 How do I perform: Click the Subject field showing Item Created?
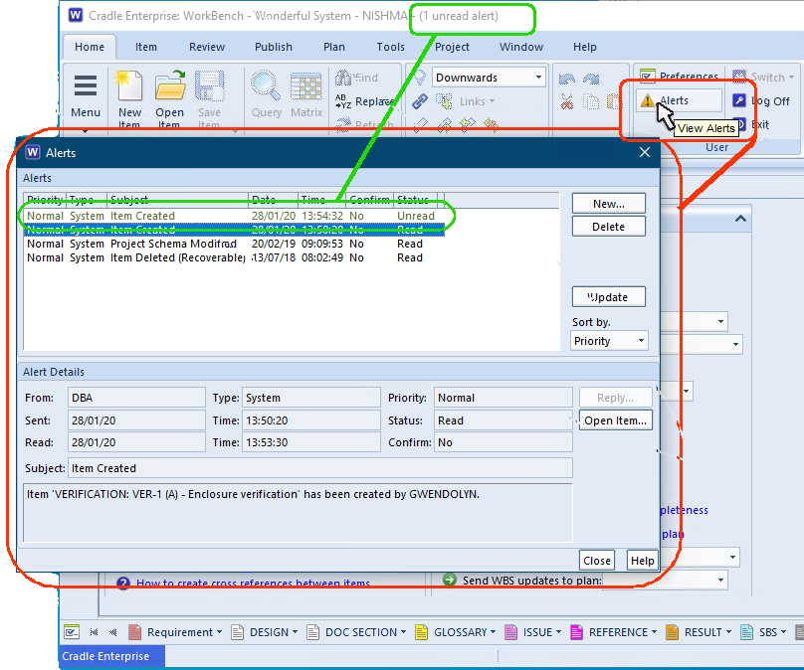(x=320, y=468)
